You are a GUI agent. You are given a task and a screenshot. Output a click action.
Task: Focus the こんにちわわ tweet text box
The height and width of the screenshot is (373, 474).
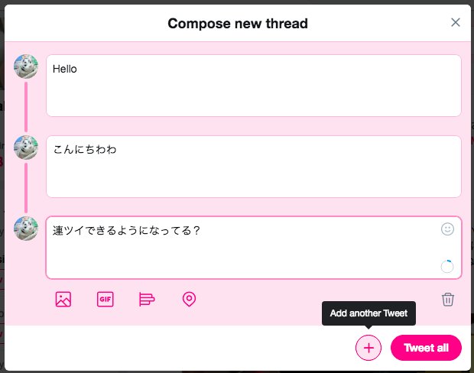(254, 167)
